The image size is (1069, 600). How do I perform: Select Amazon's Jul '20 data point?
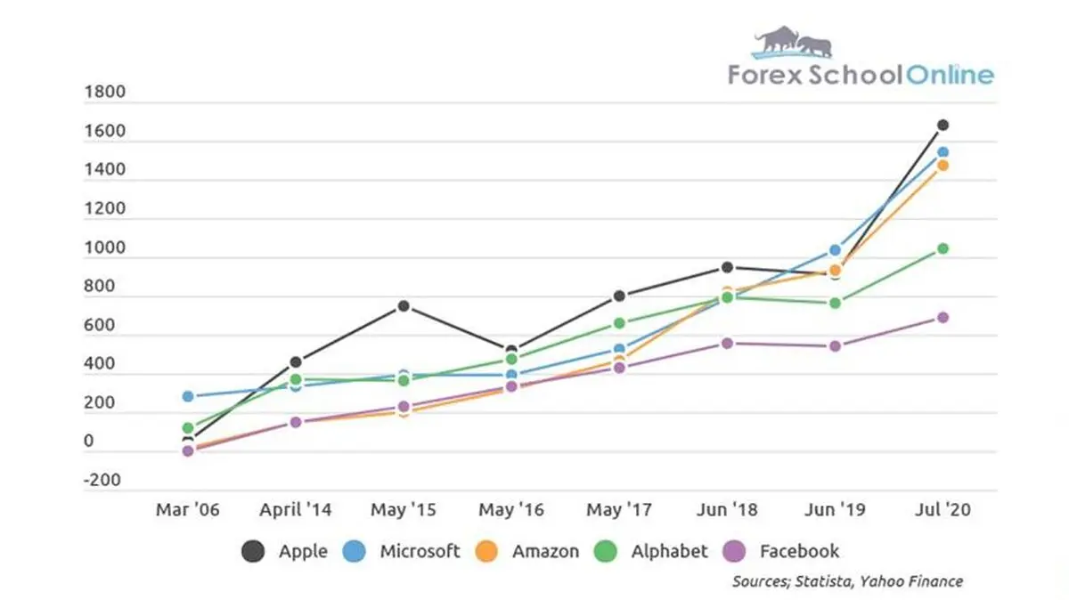[943, 166]
